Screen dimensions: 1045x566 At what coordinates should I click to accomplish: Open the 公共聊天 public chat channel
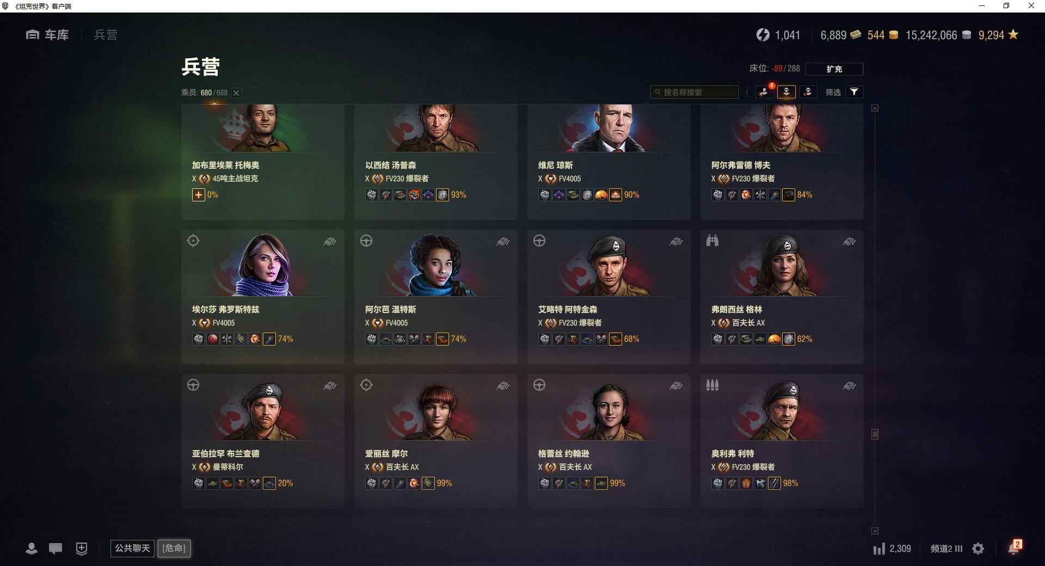(x=132, y=548)
